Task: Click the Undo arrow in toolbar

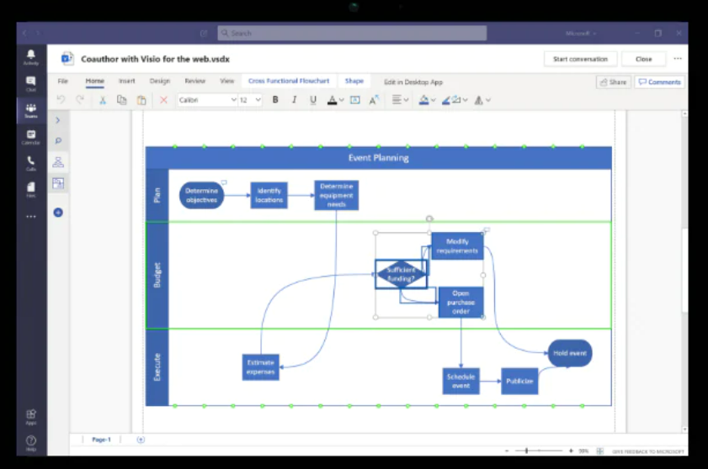Action: pos(61,100)
